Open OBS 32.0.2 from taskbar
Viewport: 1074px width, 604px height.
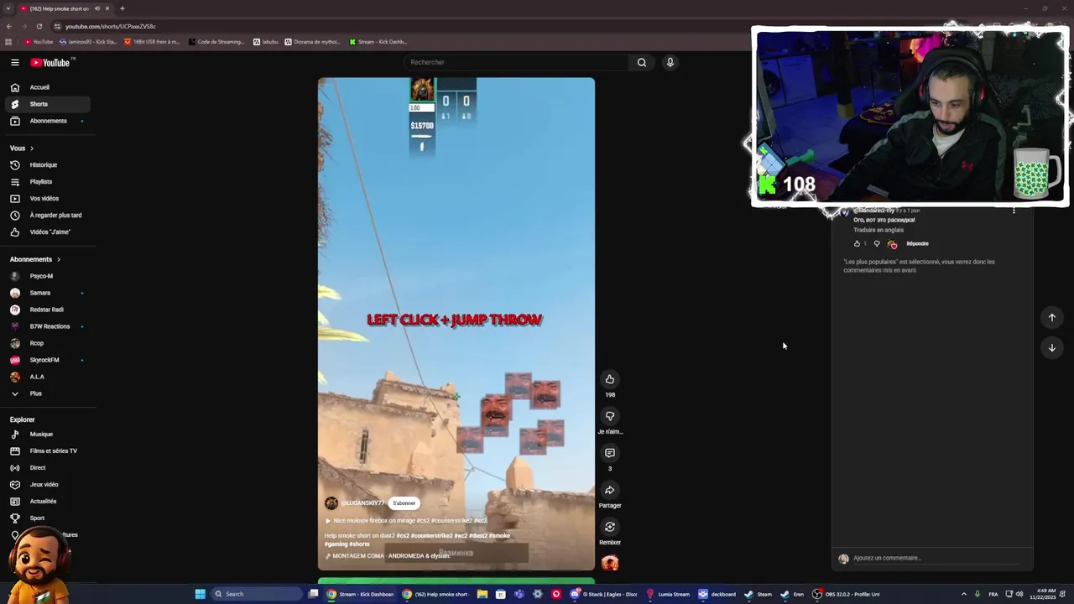point(846,594)
